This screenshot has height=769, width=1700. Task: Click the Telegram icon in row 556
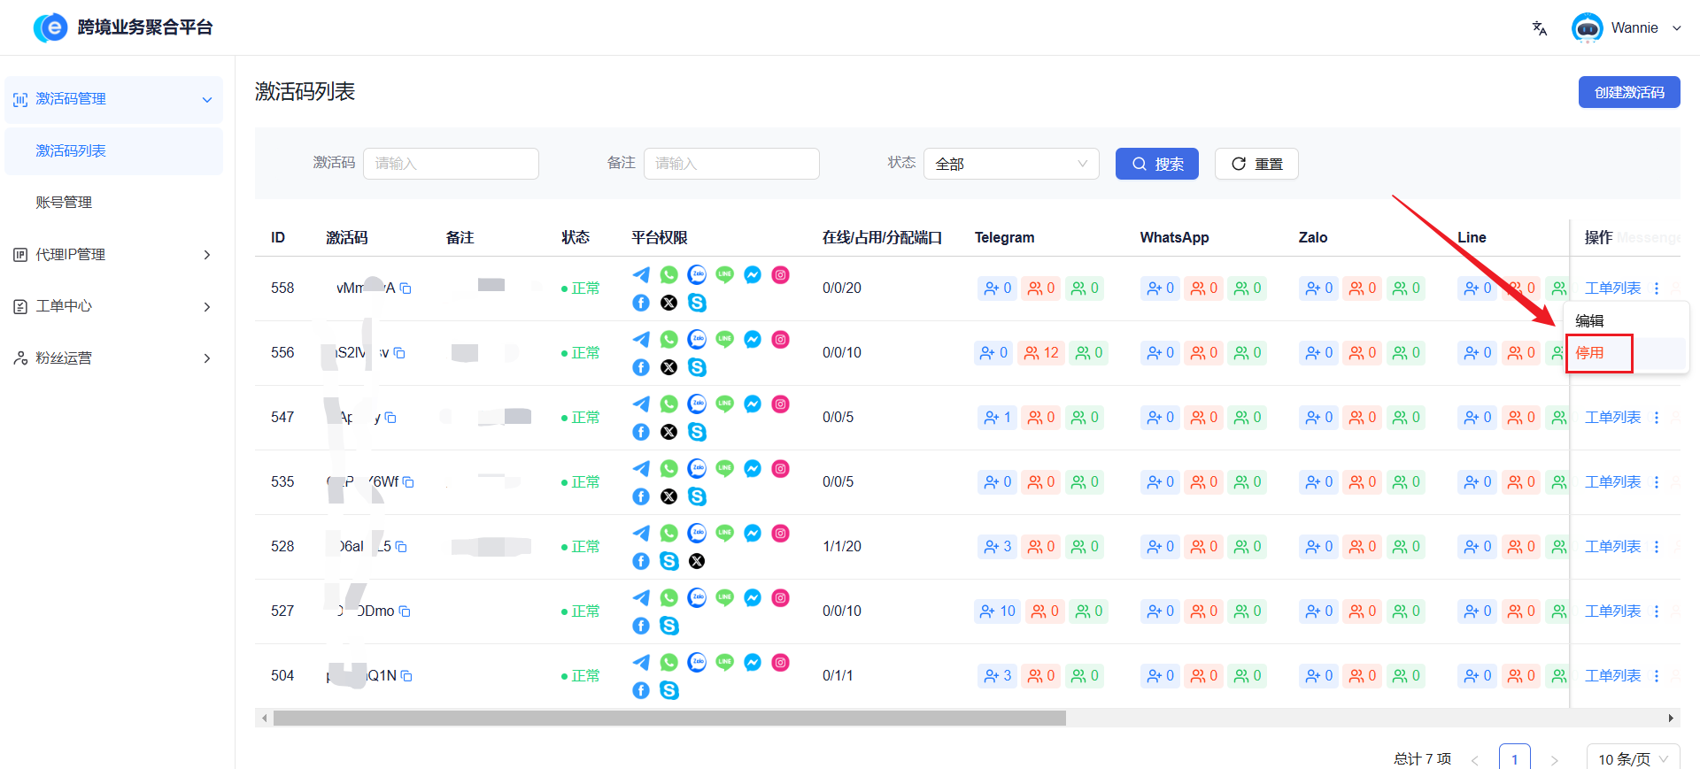641,340
